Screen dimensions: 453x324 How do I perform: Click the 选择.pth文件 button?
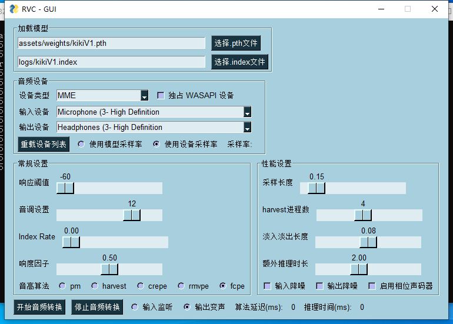point(235,44)
